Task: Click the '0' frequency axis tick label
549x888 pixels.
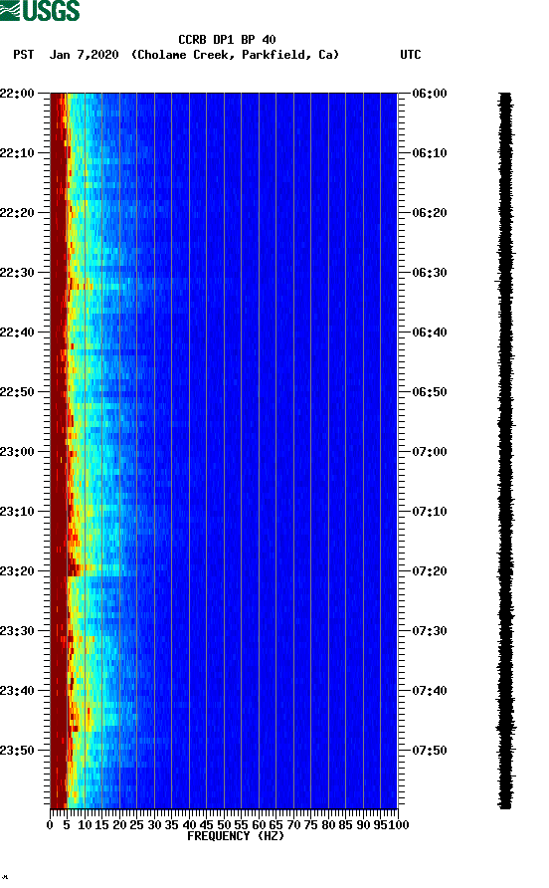Action: pos(50,825)
